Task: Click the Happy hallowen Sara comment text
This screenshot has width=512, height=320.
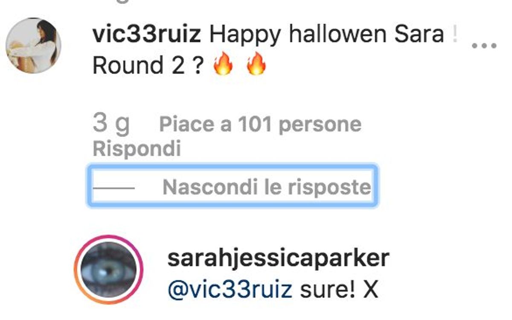Action: coord(327,34)
